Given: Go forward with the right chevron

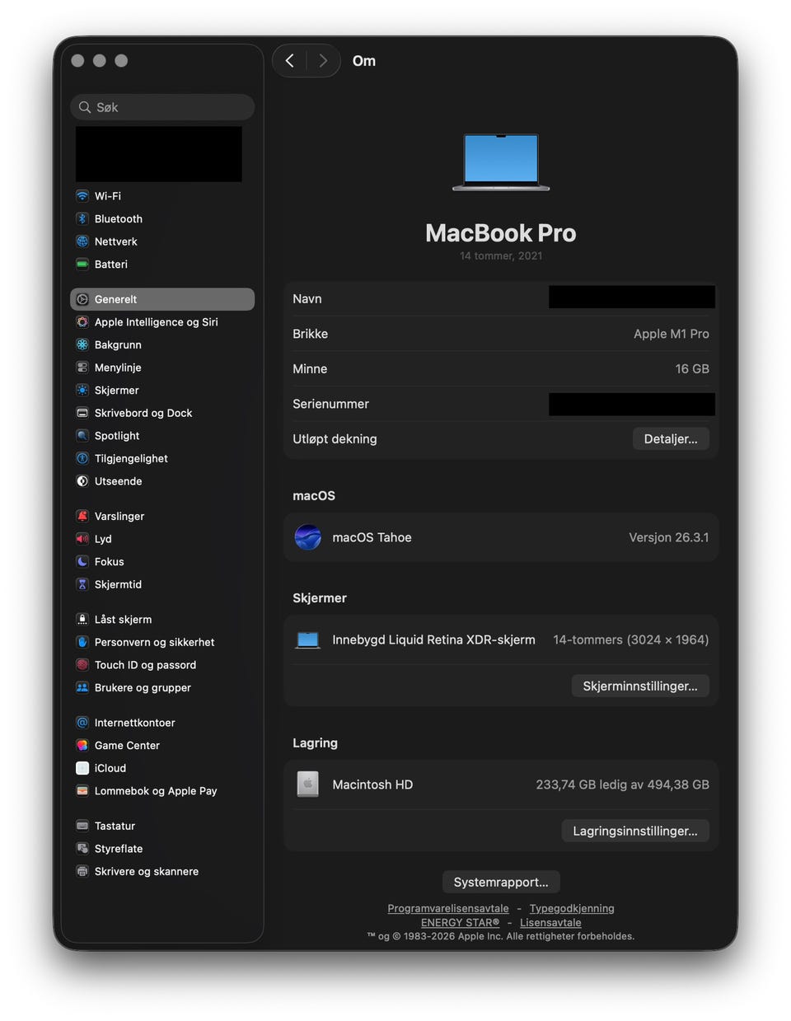Looking at the screenshot, I should [323, 60].
